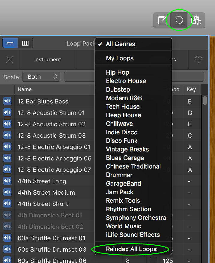Sort loops by the Name column header

pos(25,89)
